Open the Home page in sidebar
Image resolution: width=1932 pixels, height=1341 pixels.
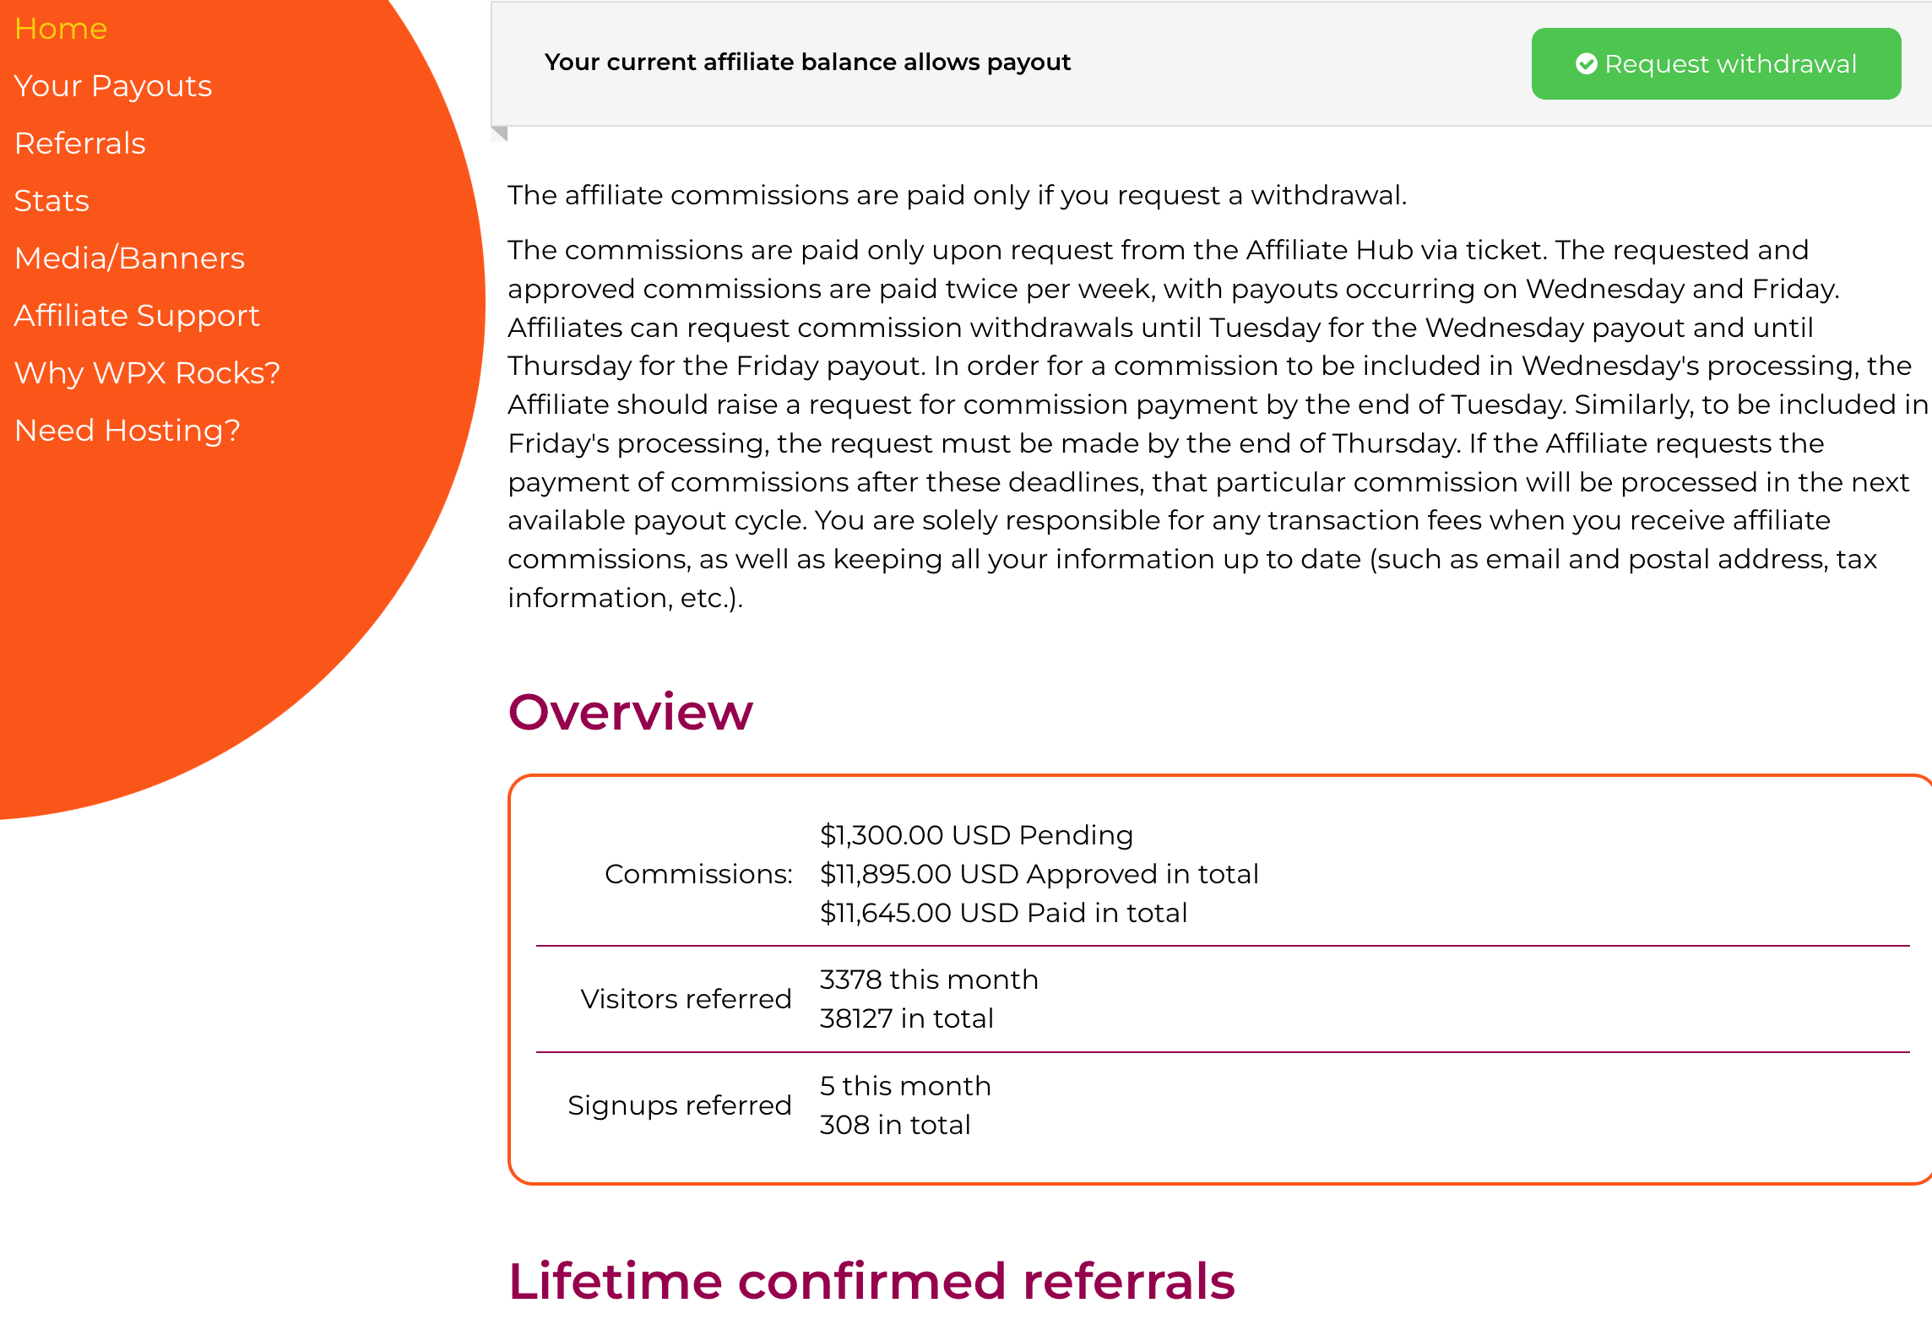[x=60, y=28]
